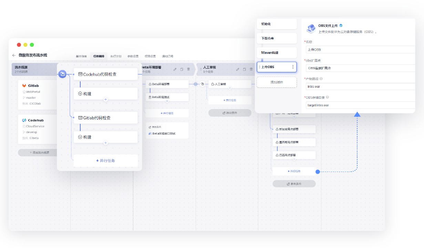Delete the Beta环境部署 stage with trash icon
The width and height of the screenshot is (424, 248).
pyautogui.click(x=188, y=69)
